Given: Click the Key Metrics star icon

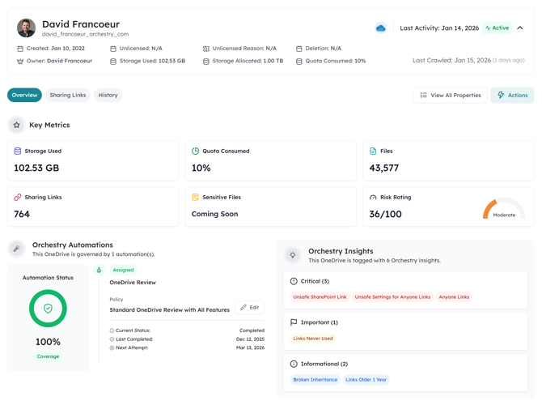Looking at the screenshot, I should (16, 126).
